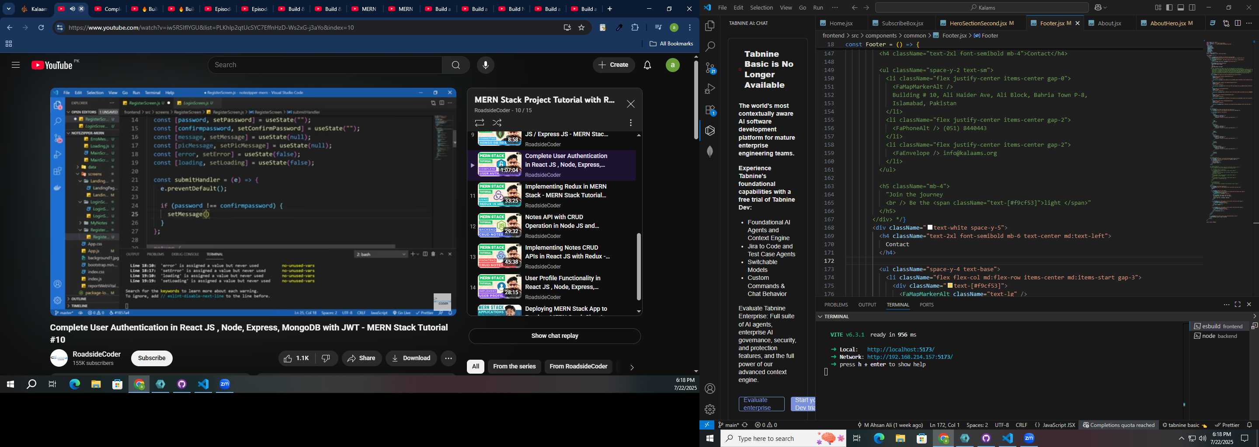Toggle VS Code bottom panel visibility
The height and width of the screenshot is (447, 1259).
pos(1181,8)
